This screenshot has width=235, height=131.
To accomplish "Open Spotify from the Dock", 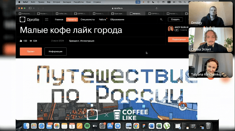I will (x=87, y=126).
